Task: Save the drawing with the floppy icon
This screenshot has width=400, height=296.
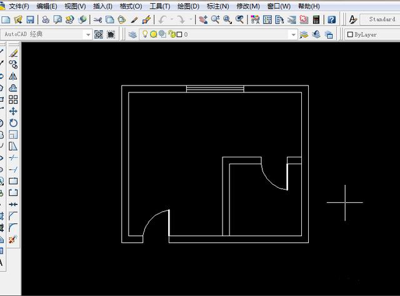Action: pos(31,19)
